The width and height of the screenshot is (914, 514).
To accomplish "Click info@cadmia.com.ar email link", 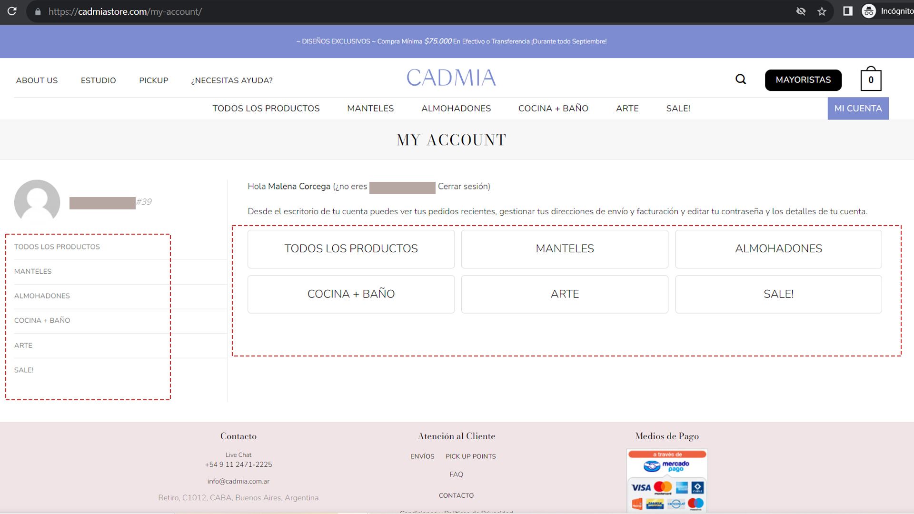I will coord(238,481).
